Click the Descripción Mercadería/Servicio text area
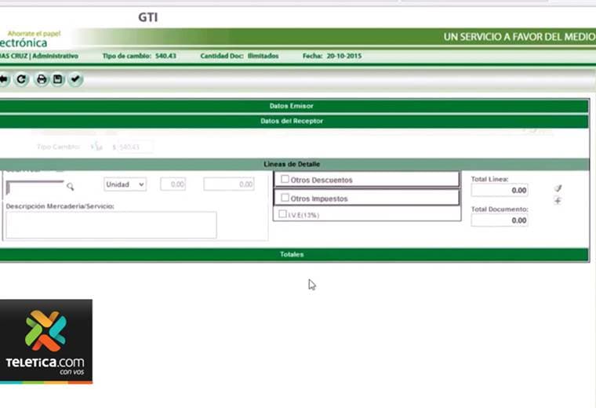The width and height of the screenshot is (596, 408). (111, 224)
